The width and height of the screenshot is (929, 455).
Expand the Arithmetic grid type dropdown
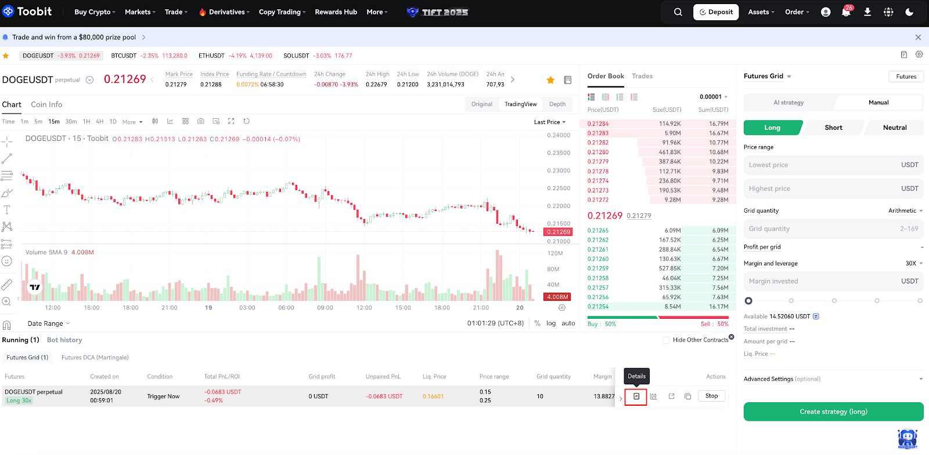pyautogui.click(x=905, y=211)
